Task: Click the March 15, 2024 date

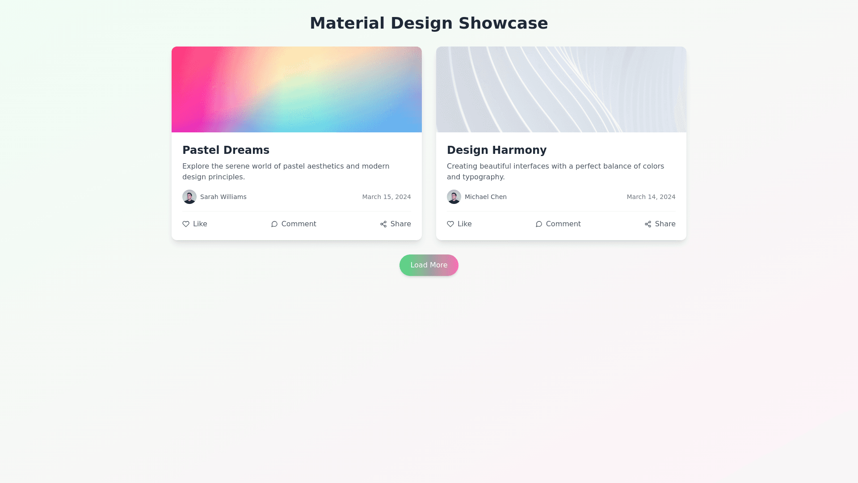Action: click(x=386, y=197)
